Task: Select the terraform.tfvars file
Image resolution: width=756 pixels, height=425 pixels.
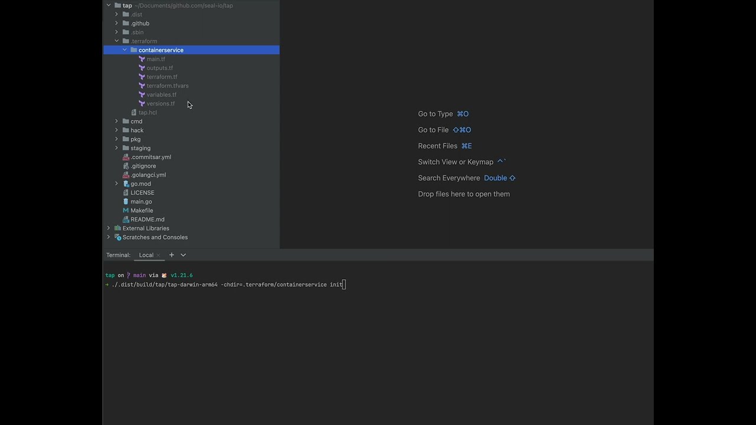Action: point(167,86)
